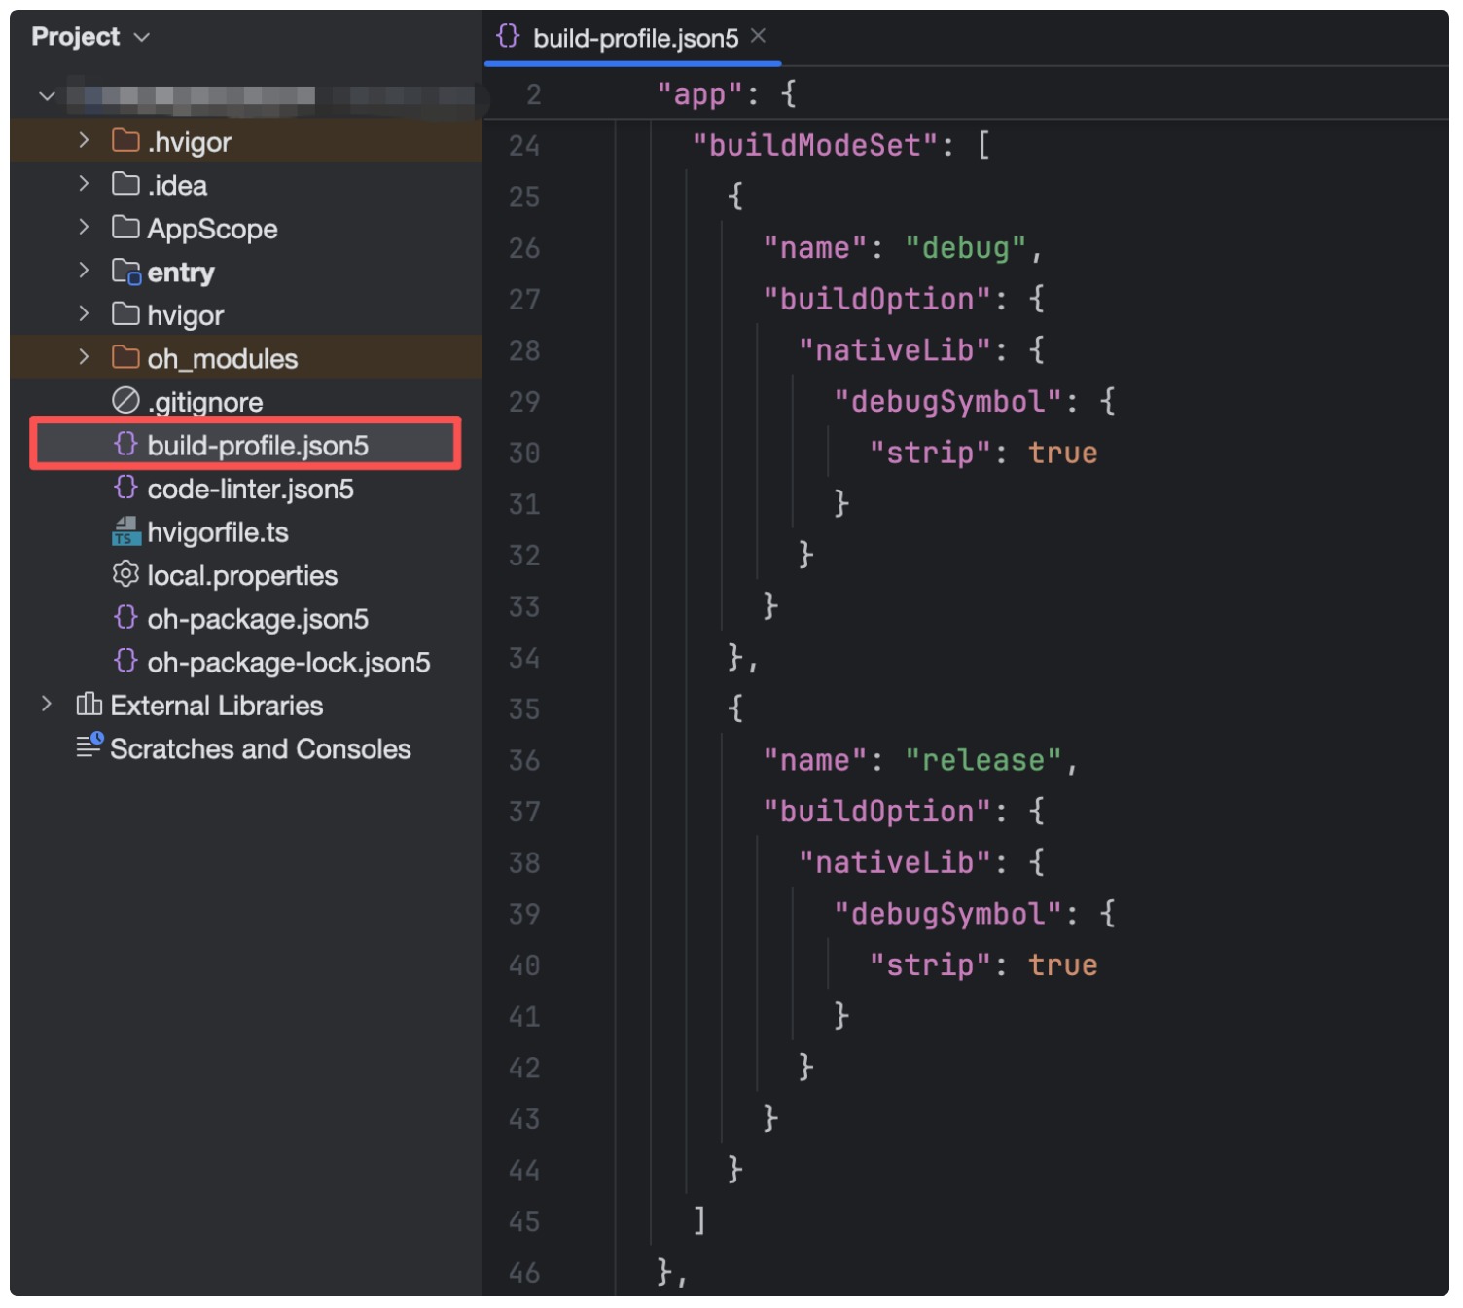Click the hvigorfile.ts TypeScript file icon
Viewport: 1463px width, 1308px height.
pyautogui.click(x=125, y=531)
